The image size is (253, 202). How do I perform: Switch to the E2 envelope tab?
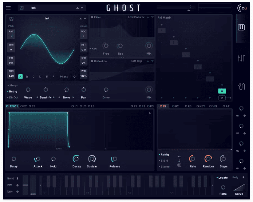click(x=24, y=106)
